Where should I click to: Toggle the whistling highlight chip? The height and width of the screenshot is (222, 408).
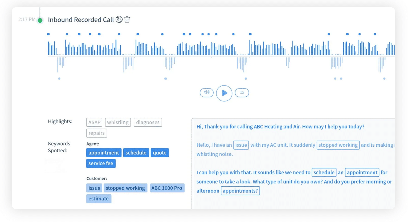click(118, 122)
